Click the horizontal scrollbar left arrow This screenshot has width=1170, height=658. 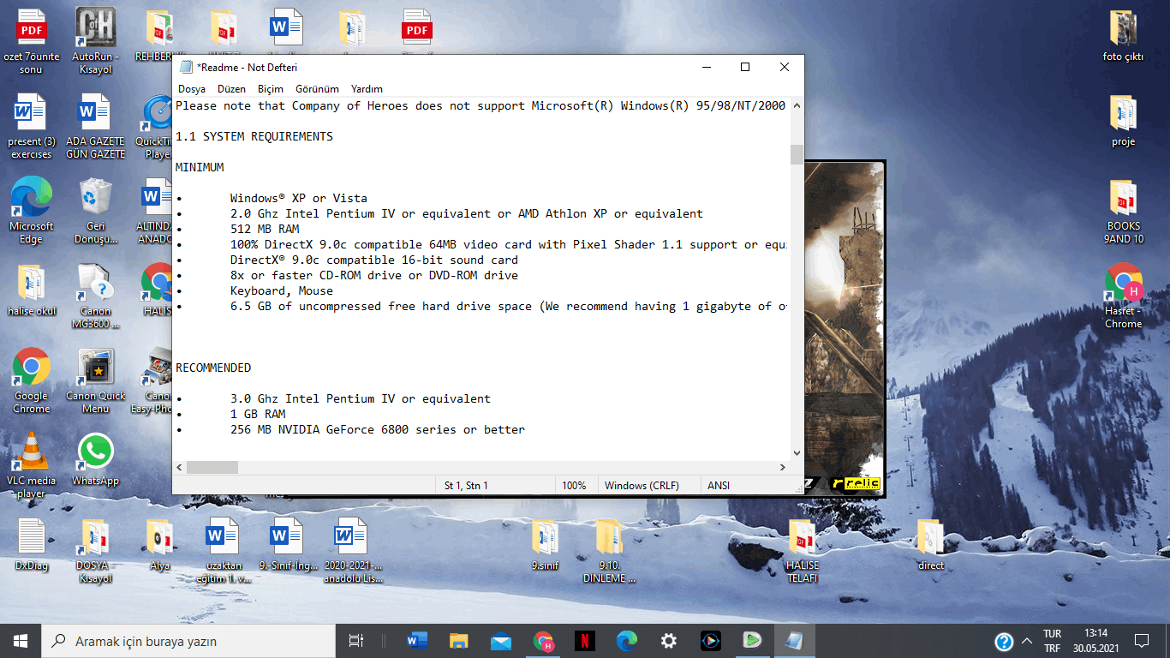[180, 467]
